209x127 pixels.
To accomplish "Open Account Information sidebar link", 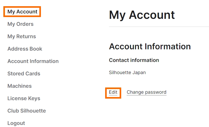I will click(33, 61).
